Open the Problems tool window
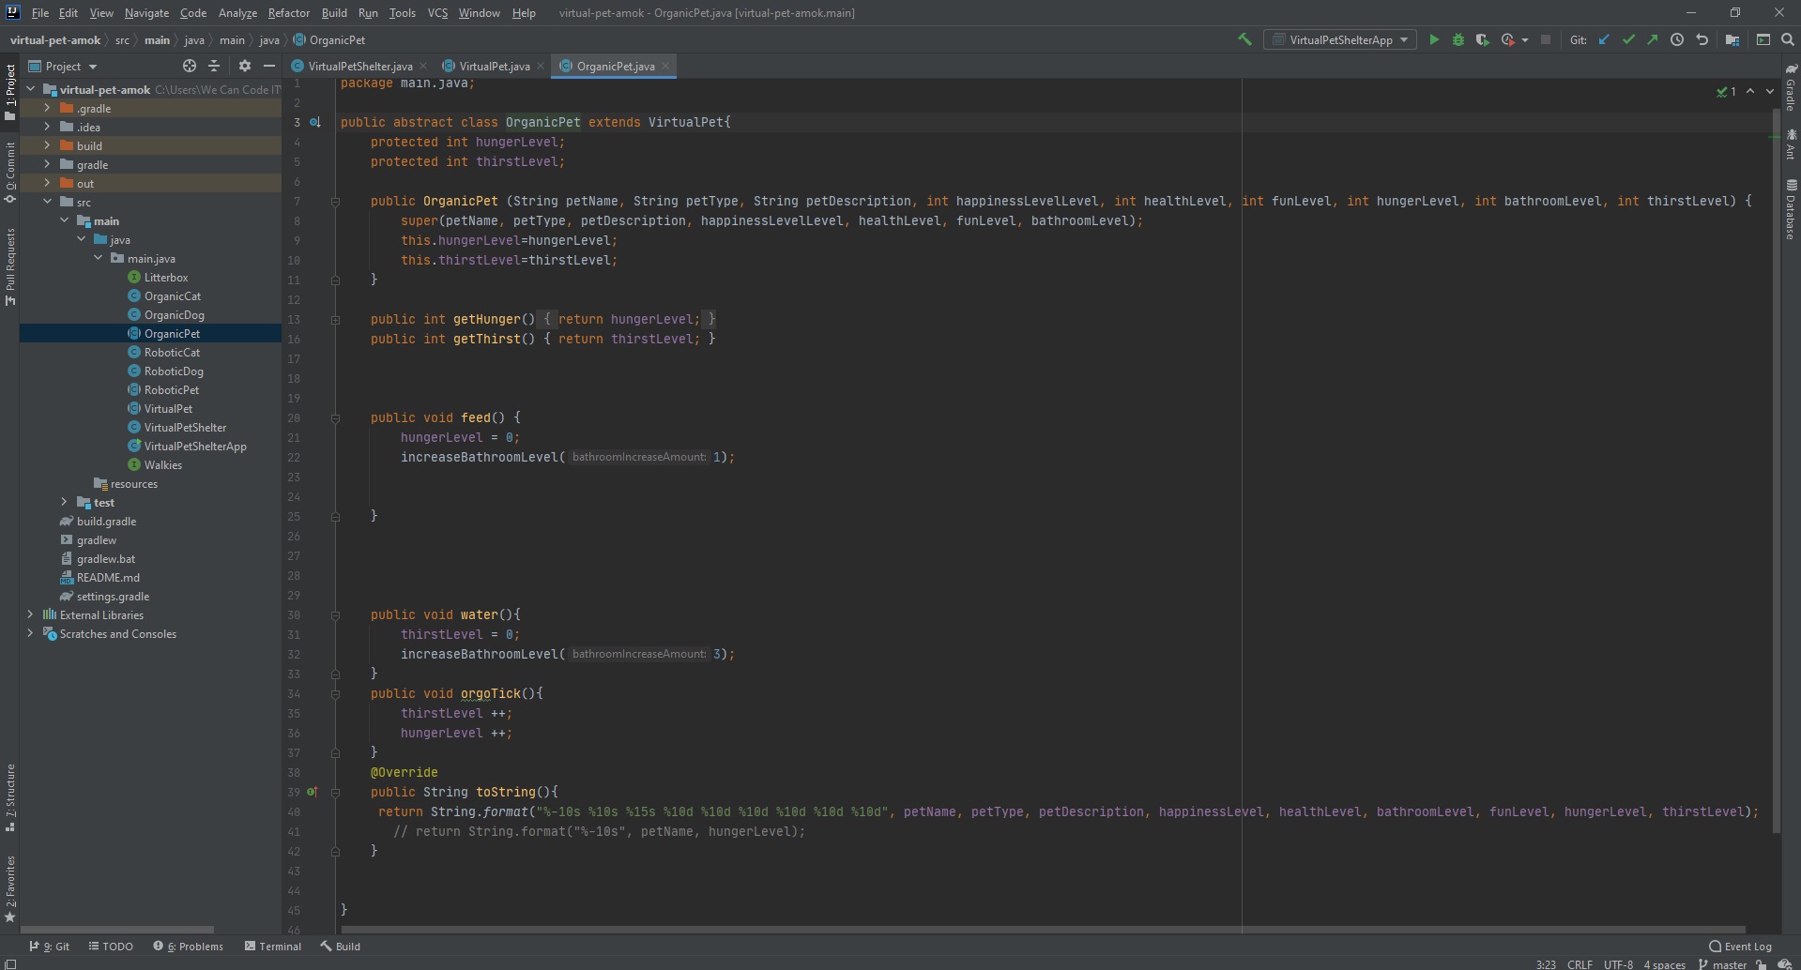Screen dimensions: 1801x970 (x=188, y=947)
